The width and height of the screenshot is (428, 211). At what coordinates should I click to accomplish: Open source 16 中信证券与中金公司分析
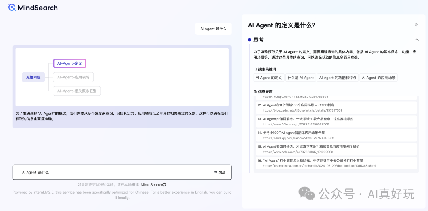336,163
